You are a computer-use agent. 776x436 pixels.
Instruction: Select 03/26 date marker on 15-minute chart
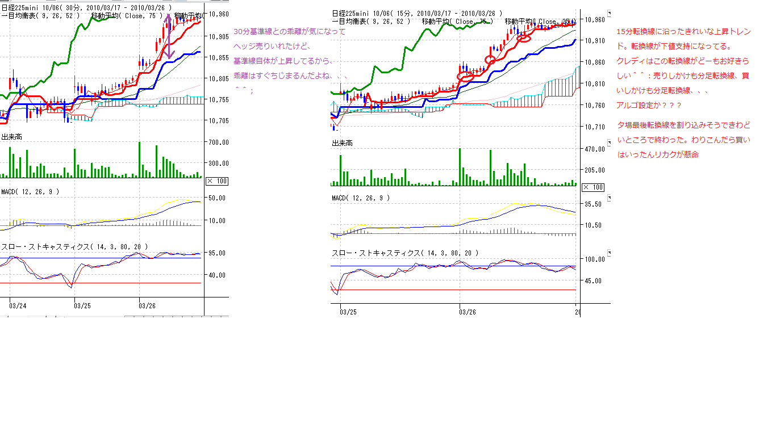[467, 312]
